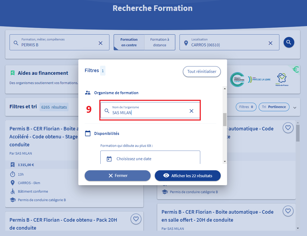Clear the PERMIS B search field

click(100, 43)
